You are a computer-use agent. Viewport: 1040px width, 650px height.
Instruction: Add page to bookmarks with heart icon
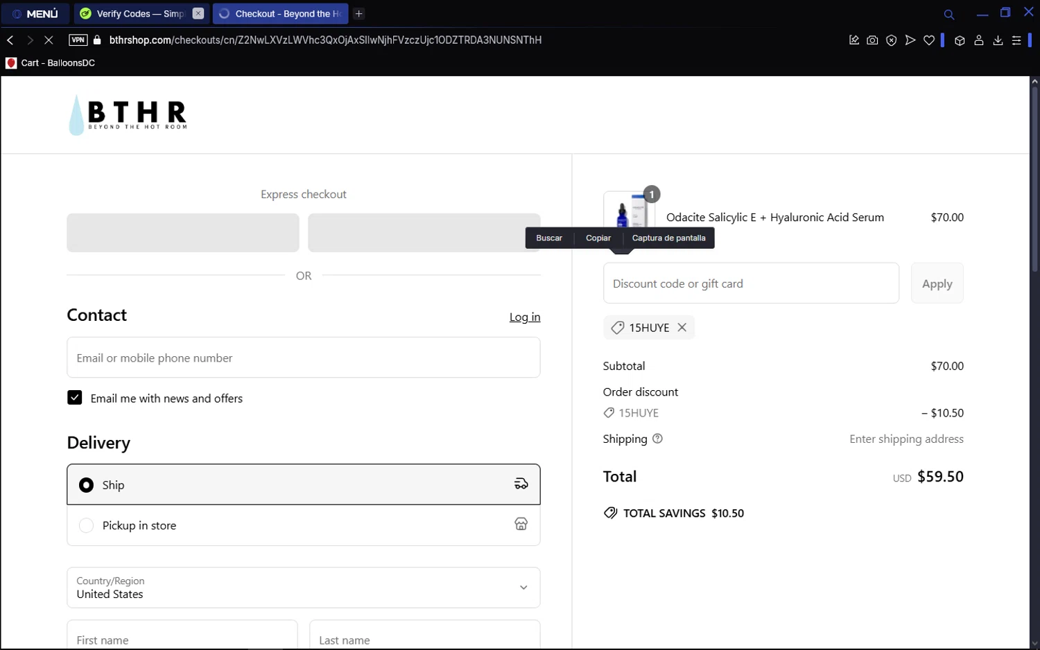[929, 40]
